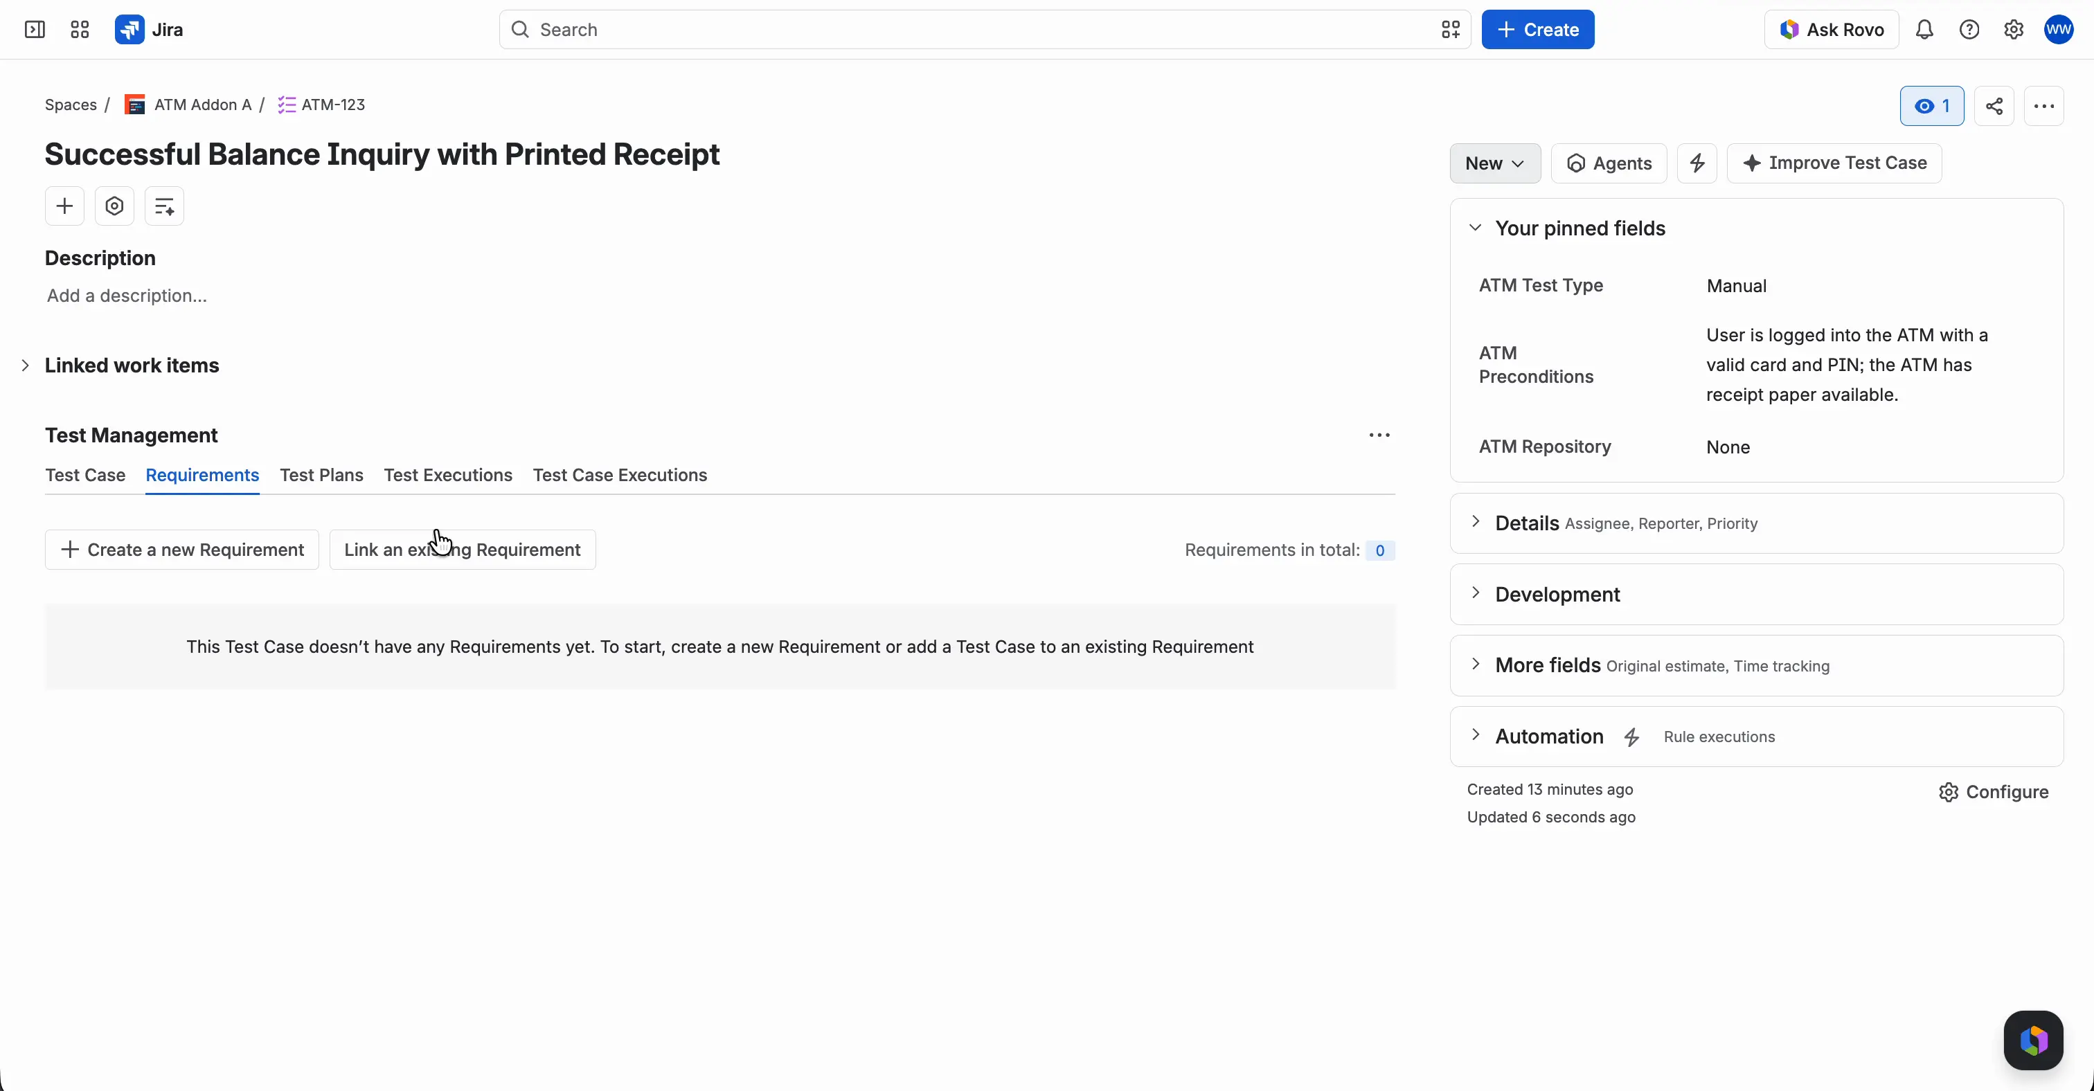Open the ATM-123 breadcrumb link
This screenshot has width=2094, height=1091.
322,105
